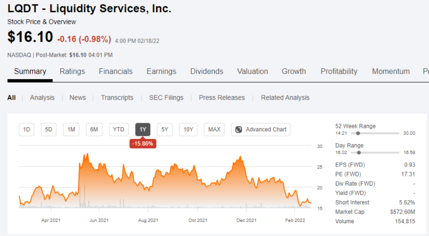Open the Advanced Chart button
The height and width of the screenshot is (236, 429).
click(x=261, y=130)
